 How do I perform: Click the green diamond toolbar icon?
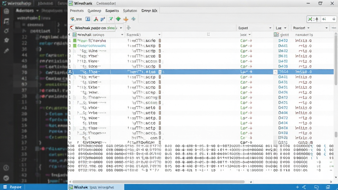pos(118,19)
